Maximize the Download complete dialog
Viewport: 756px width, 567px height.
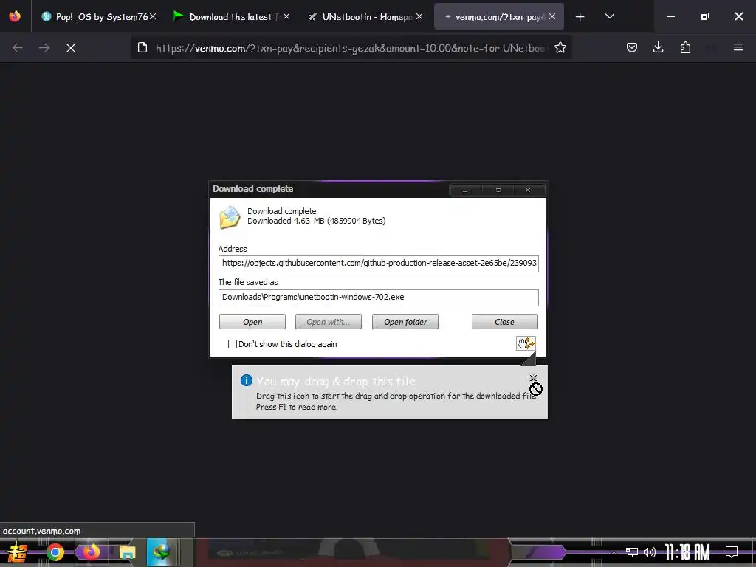pyautogui.click(x=498, y=190)
